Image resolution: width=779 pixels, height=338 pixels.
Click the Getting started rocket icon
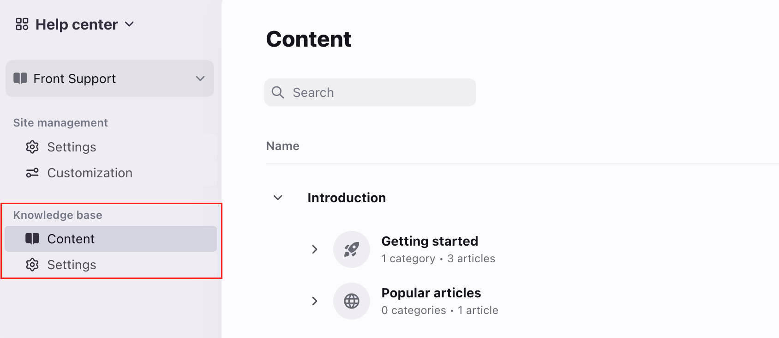[x=352, y=249]
